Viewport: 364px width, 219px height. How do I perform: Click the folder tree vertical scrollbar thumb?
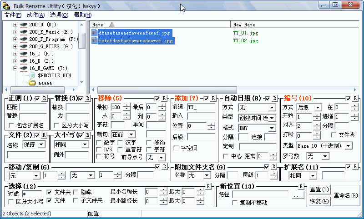point(82,40)
